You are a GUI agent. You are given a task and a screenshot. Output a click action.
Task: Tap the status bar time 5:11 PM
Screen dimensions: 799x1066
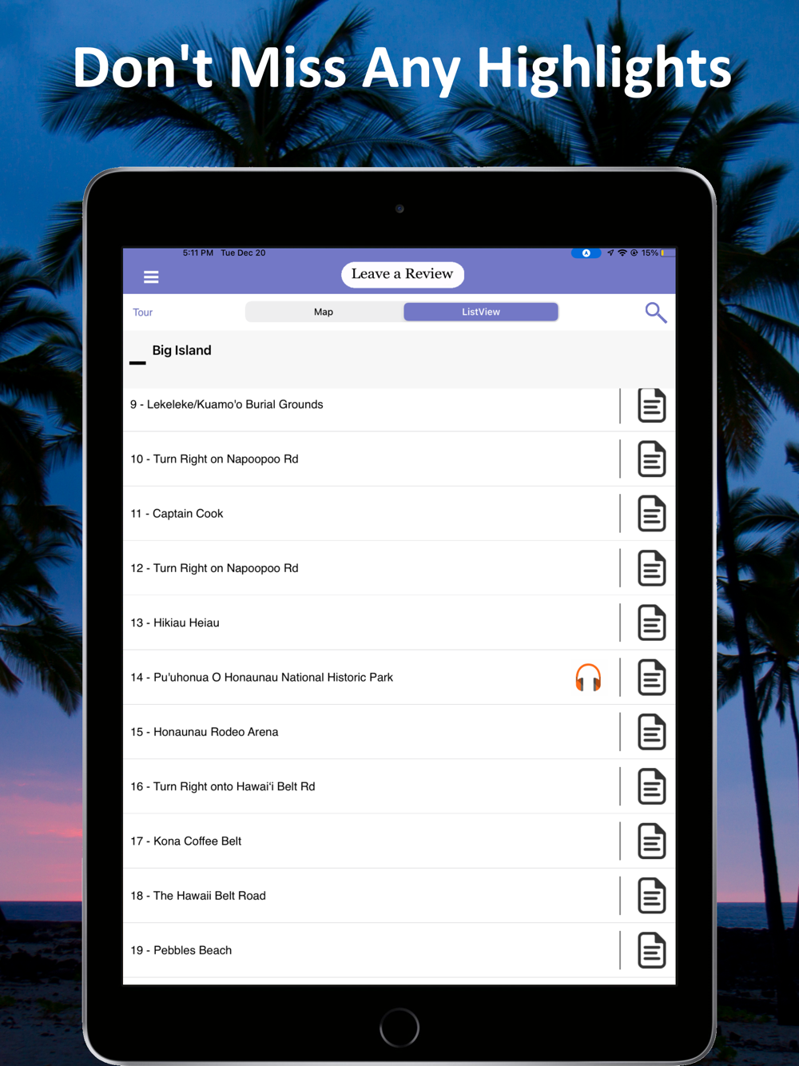pos(198,253)
